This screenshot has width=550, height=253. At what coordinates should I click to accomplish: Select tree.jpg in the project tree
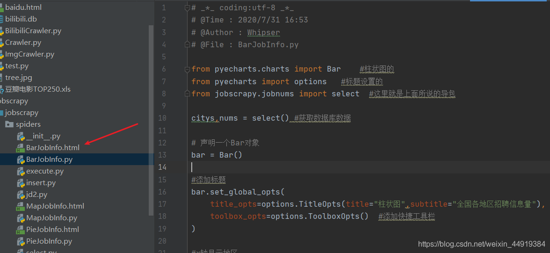(x=19, y=78)
